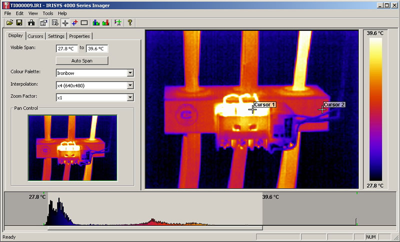Toggle the properties panel toolbar icon
This screenshot has width=400, height=242.
[x=43, y=22]
